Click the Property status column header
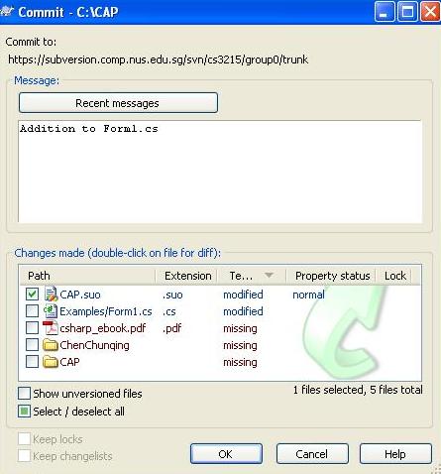The height and width of the screenshot is (474, 441). [331, 276]
